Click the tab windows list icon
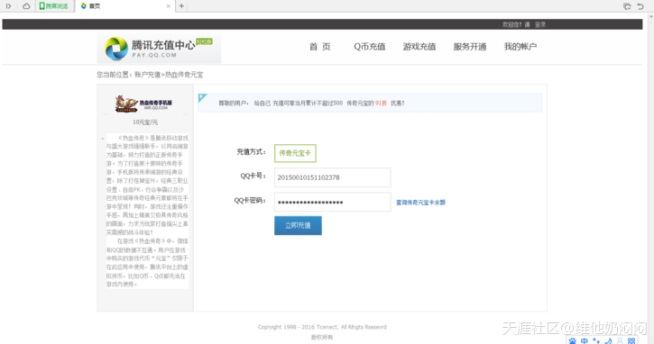The height and width of the screenshot is (344, 654). (627, 6)
